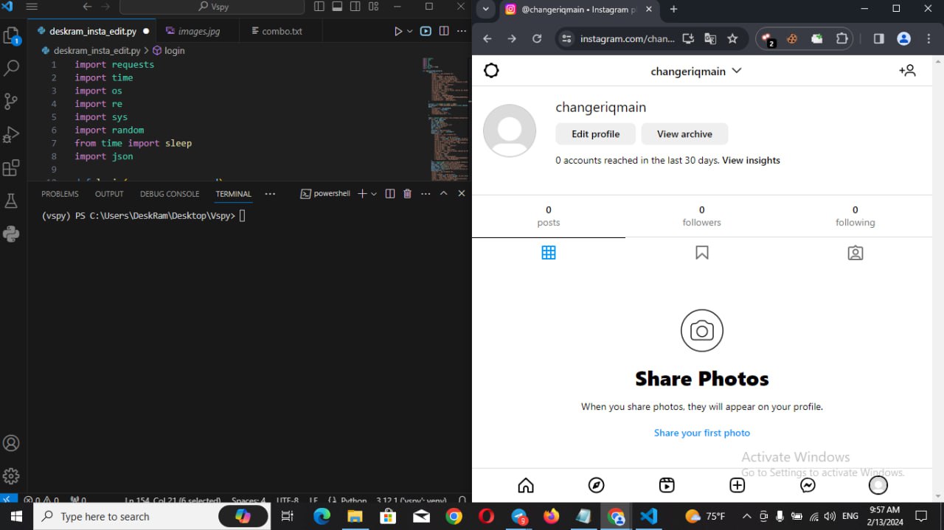This screenshot has height=530, width=944.
Task: Open Chrome three-dot menu
Action: 929,39
